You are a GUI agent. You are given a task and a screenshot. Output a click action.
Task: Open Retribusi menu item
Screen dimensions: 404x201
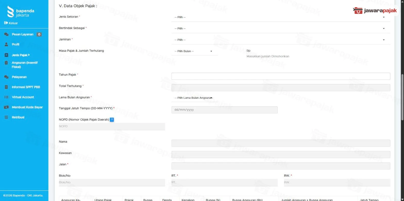click(x=18, y=117)
